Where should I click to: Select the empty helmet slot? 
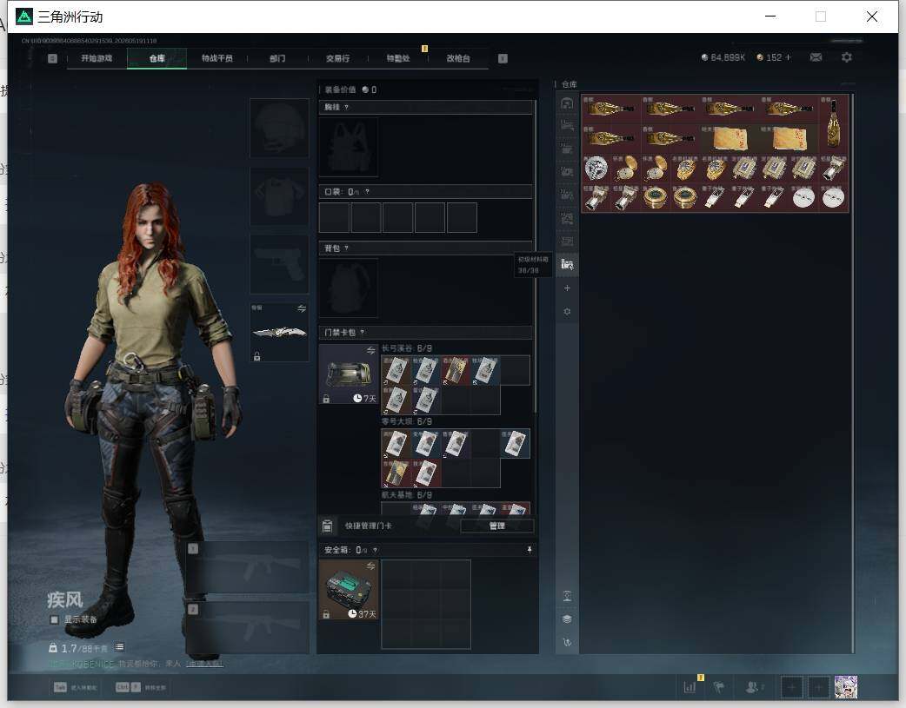pyautogui.click(x=279, y=128)
